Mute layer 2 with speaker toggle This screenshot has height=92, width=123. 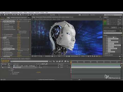pyautogui.click(x=3, y=67)
